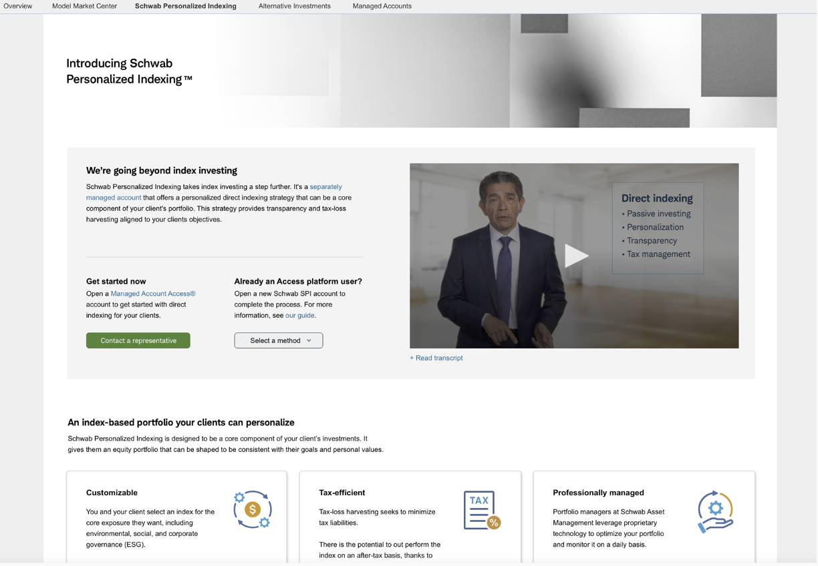Viewport: 818px width, 566px height.
Task: Go to Alternative Investments tab
Action: (x=295, y=6)
